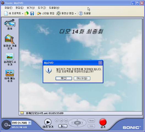Click the 동영상 가져오기 icon
Screen dimensions: 145x132
[10, 39]
